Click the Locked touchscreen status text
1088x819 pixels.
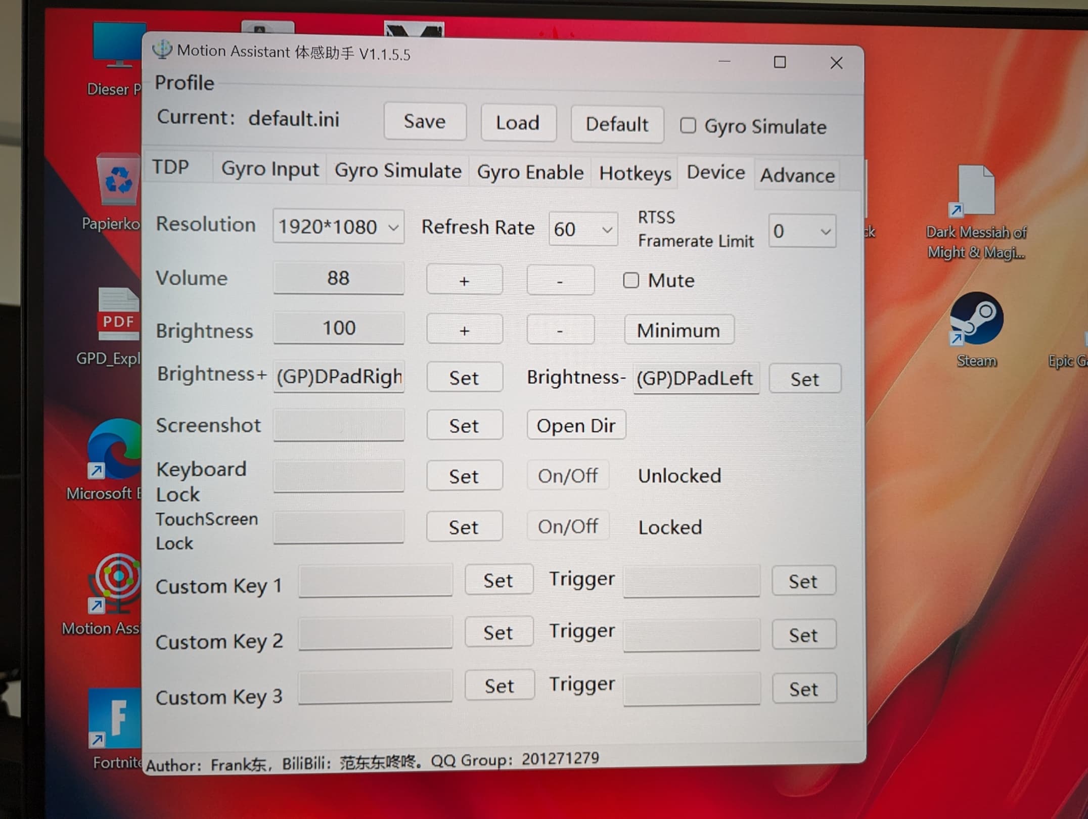click(x=670, y=527)
